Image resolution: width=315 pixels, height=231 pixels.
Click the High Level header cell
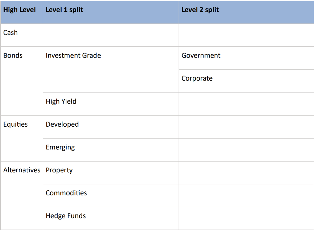pyautogui.click(x=22, y=12)
